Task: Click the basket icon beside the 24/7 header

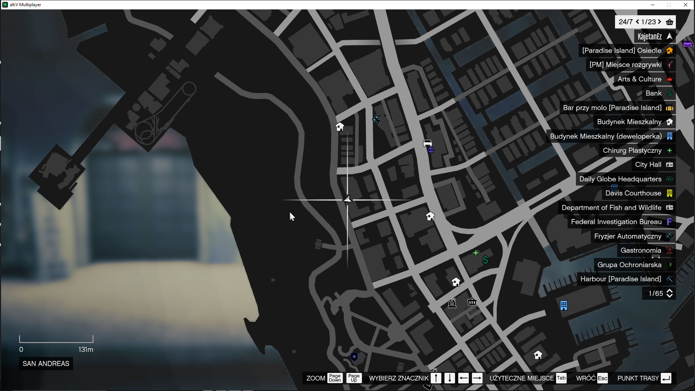Action: (x=670, y=22)
